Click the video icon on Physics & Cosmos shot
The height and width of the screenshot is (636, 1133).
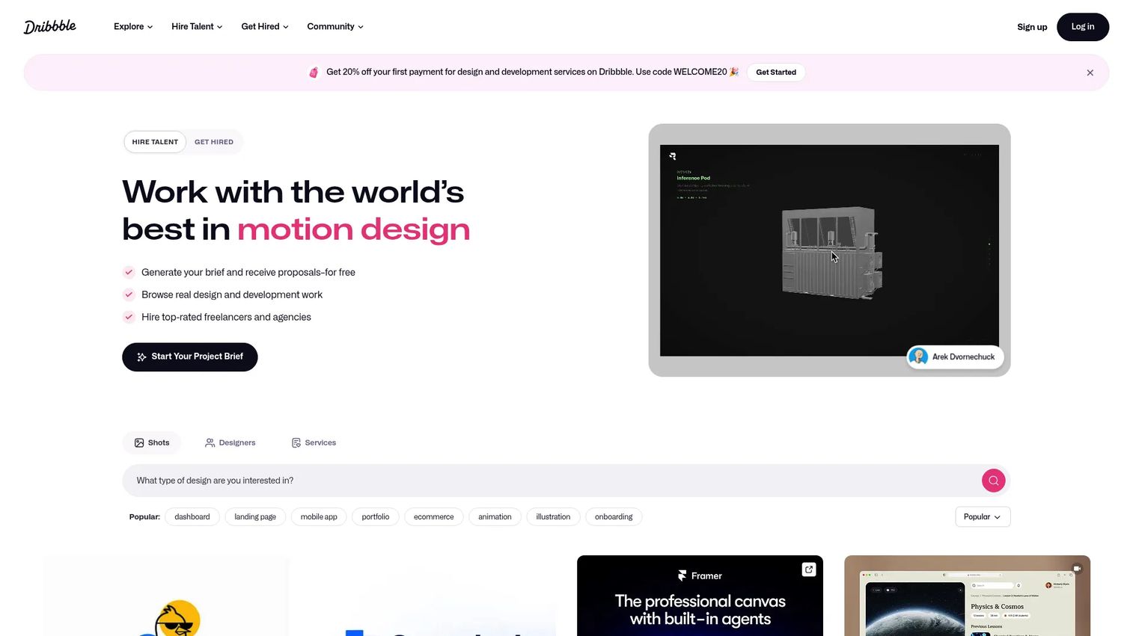click(x=1076, y=569)
